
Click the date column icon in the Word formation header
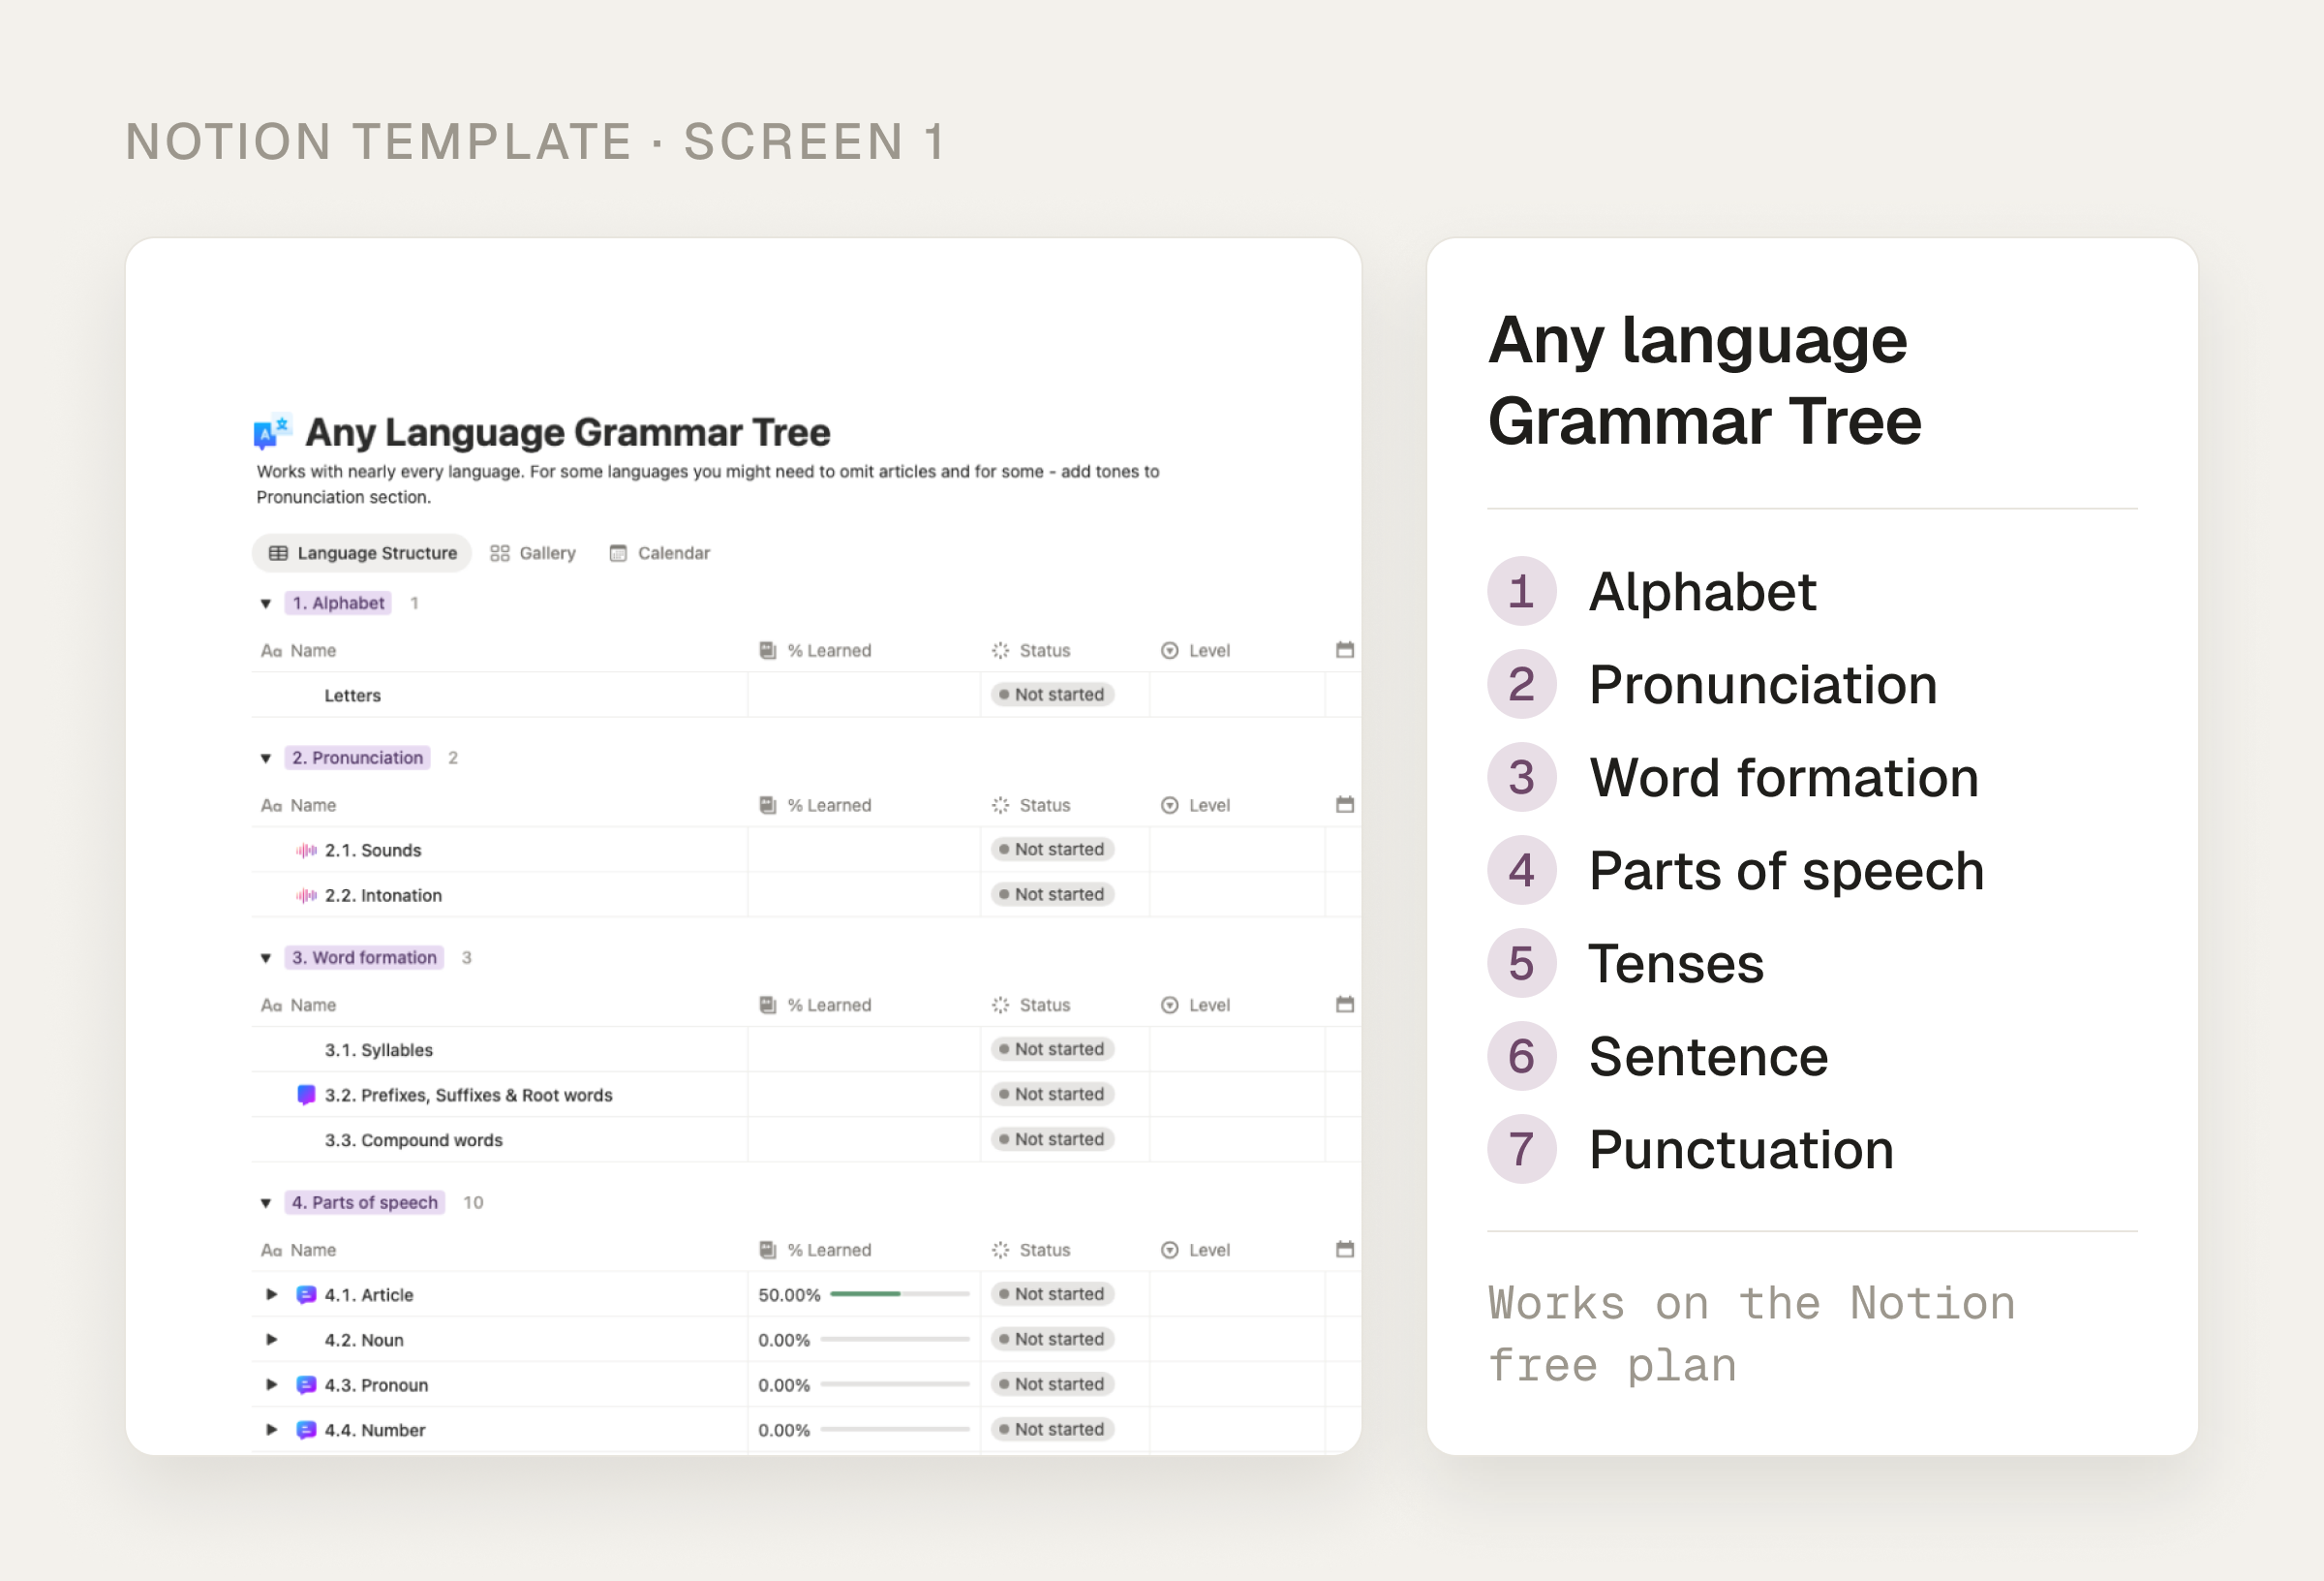[x=1345, y=1005]
